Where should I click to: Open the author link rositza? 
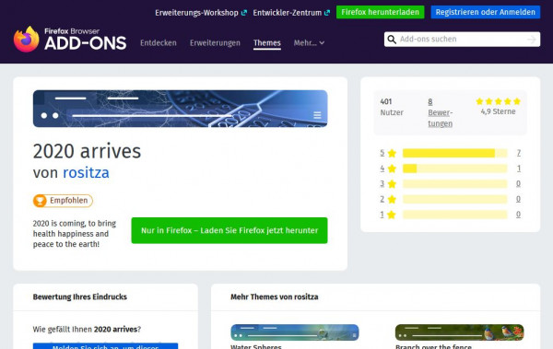[86, 173]
